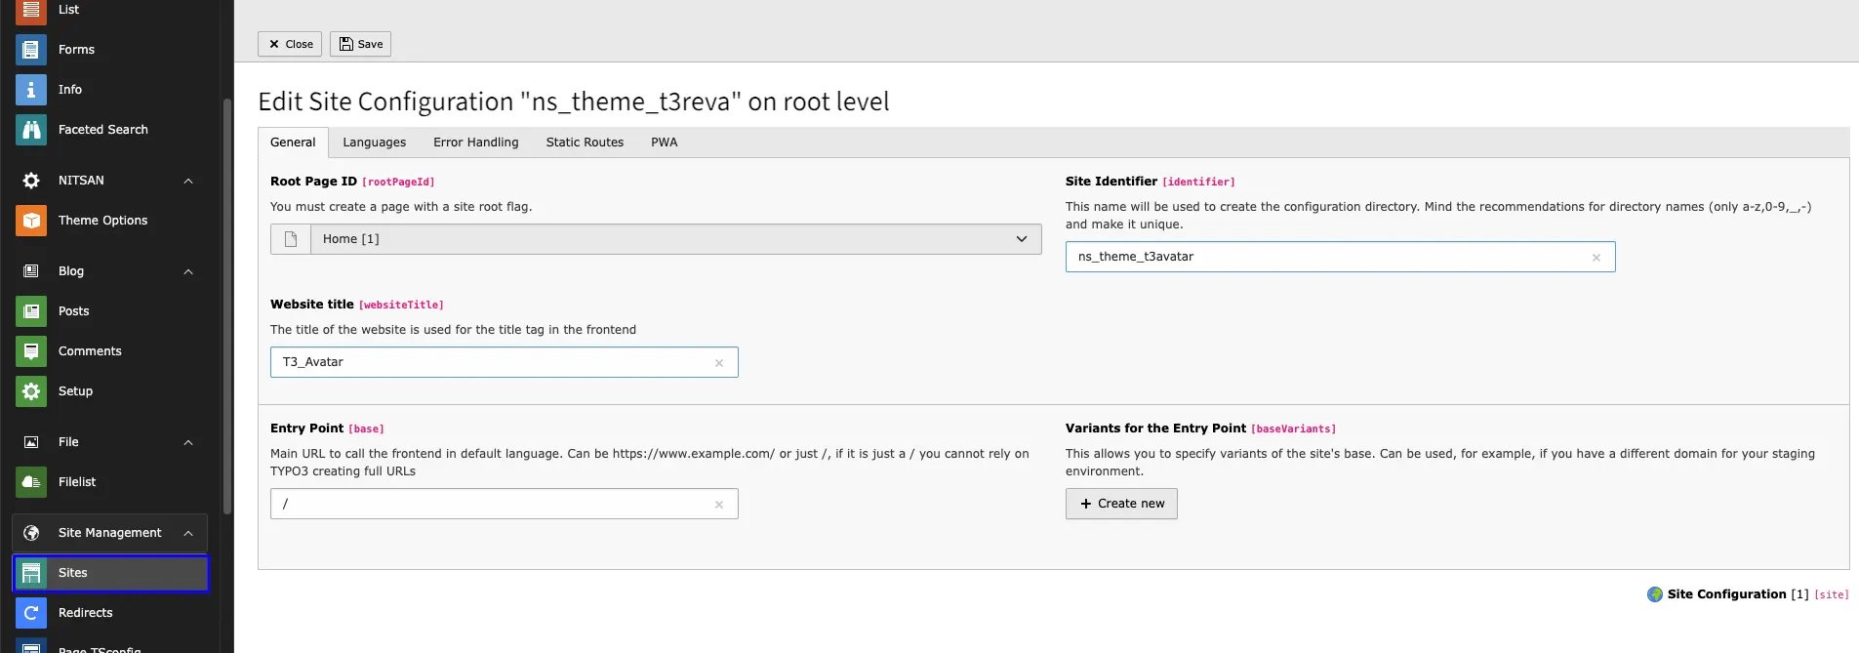
Task: Switch to the Error Handling tab
Action: pyautogui.click(x=475, y=143)
